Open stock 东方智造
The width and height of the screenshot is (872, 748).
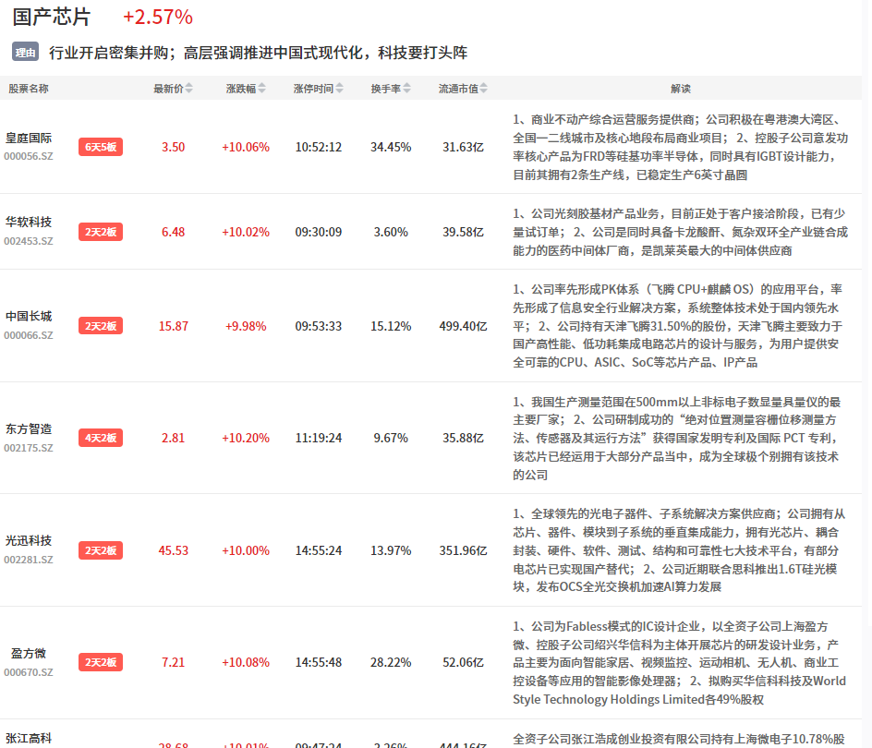point(29,428)
